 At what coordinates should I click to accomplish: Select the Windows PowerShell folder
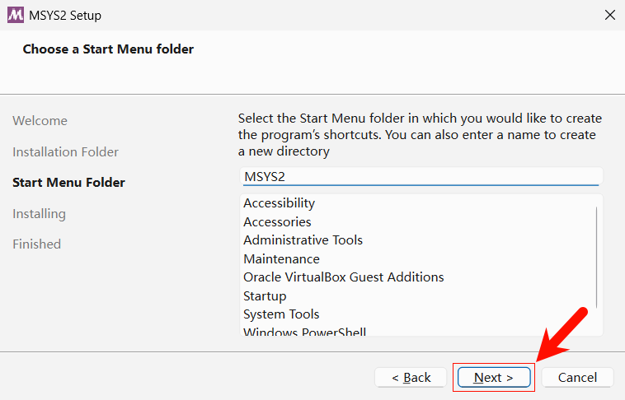click(x=304, y=333)
